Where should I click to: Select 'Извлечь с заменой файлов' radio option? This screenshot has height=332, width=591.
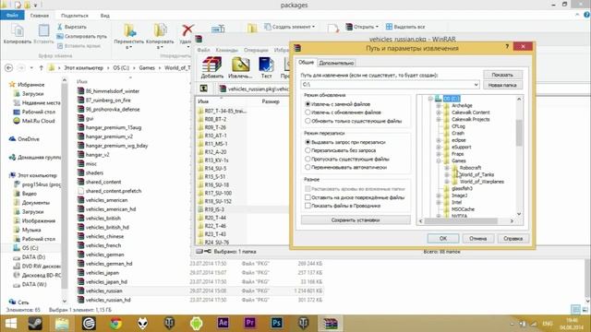(x=308, y=104)
